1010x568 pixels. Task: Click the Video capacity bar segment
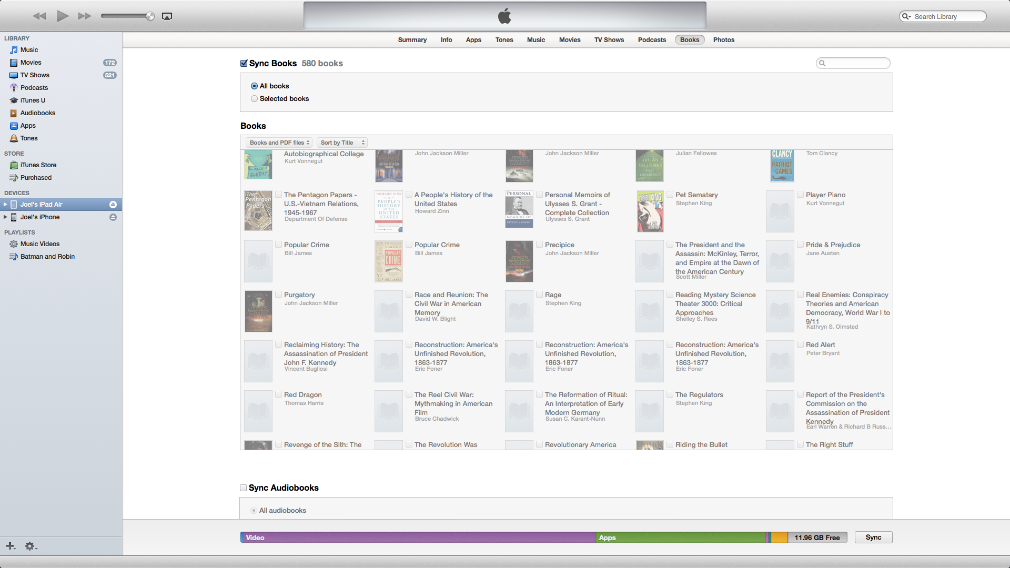point(418,537)
